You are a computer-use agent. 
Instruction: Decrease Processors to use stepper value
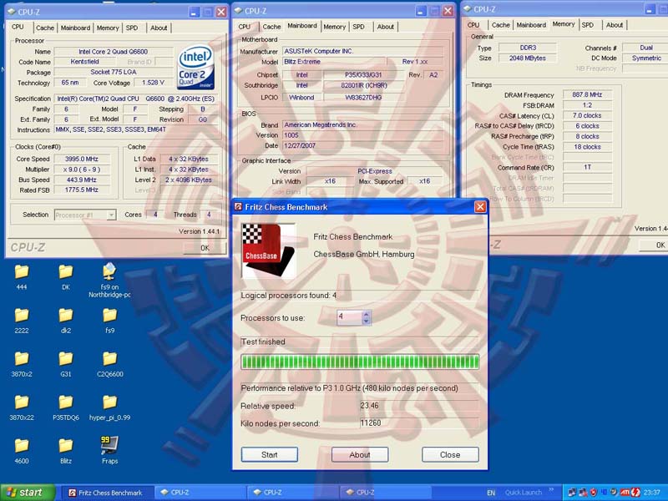tap(366, 321)
